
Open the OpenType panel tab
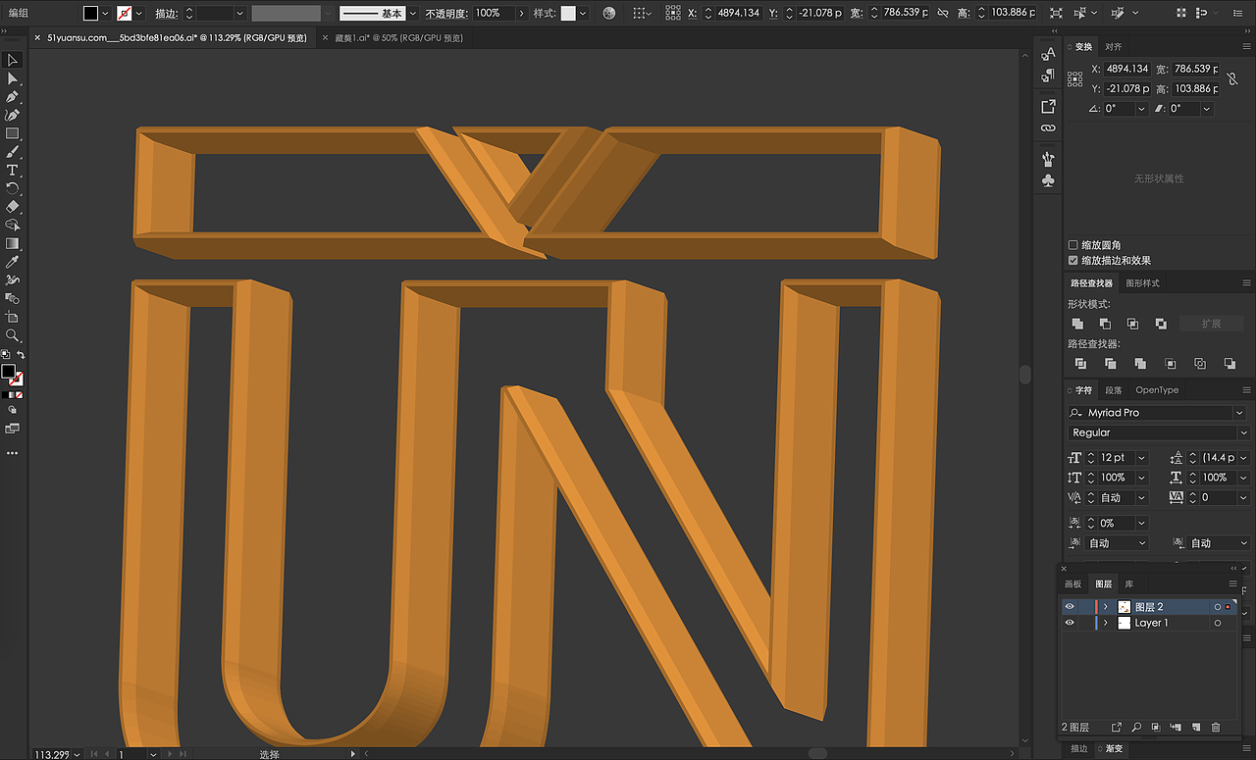1157,390
